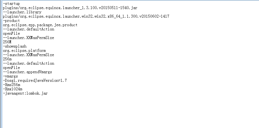Click the -javaagent:lombok.jar line

pyautogui.click(x=25, y=94)
